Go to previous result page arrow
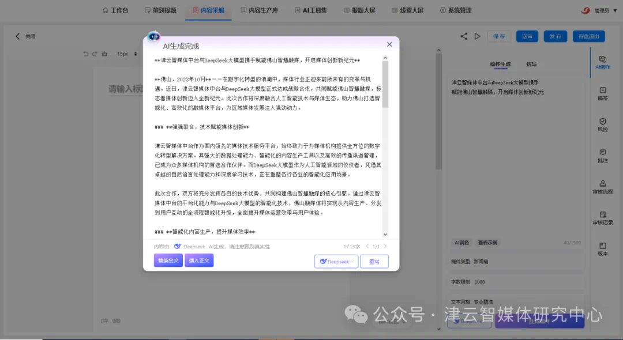The image size is (623, 340). 367,247
